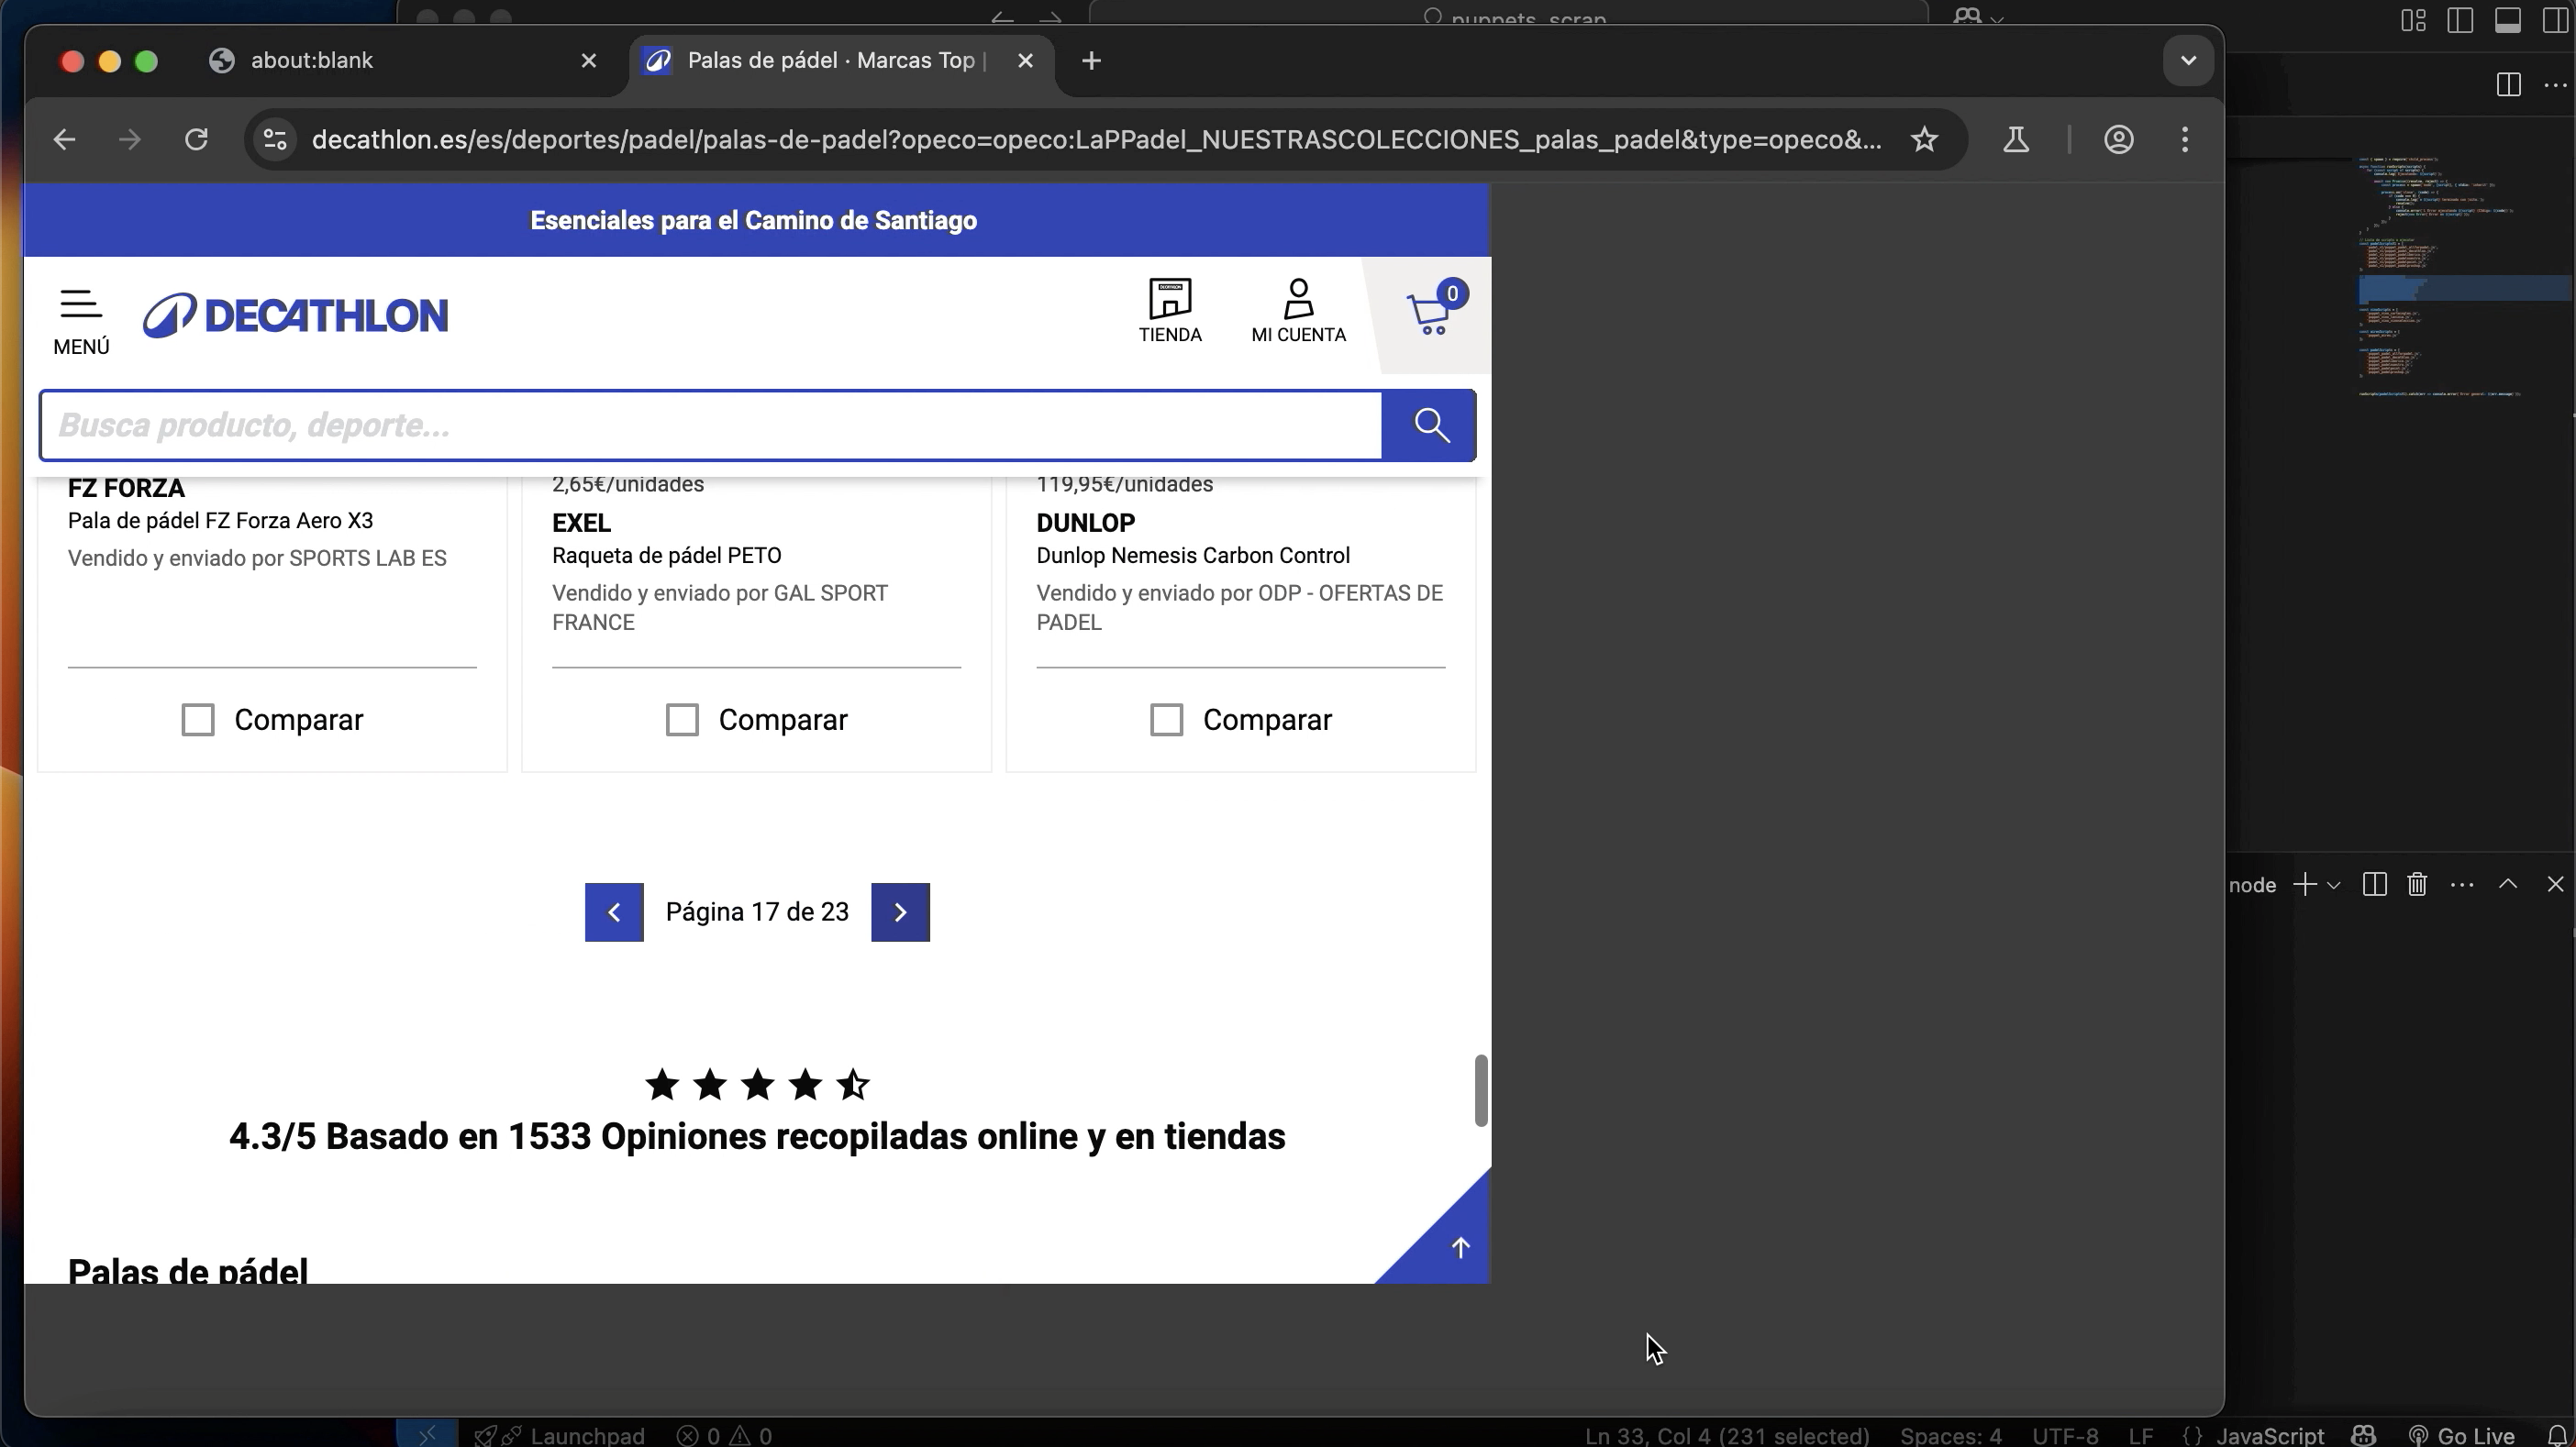
Task: Click the EXEL brand name
Action: coord(581,524)
